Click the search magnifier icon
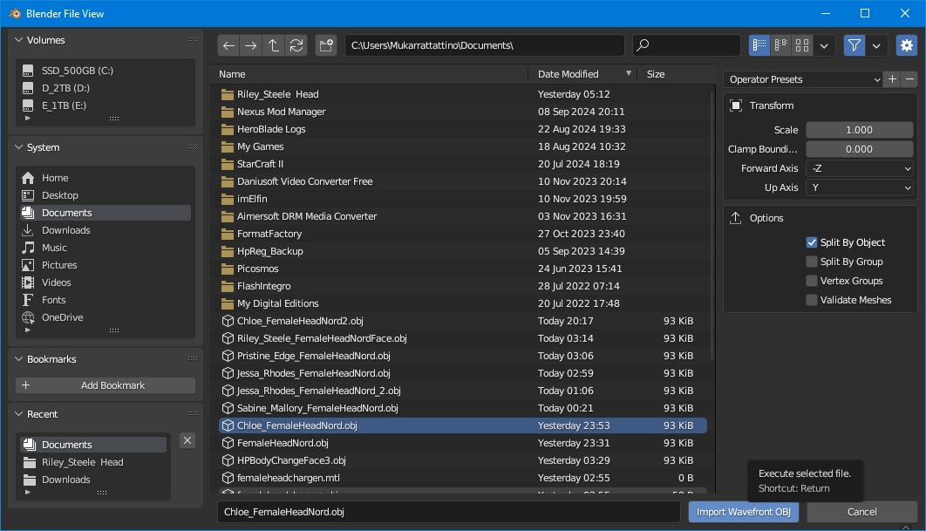Image resolution: width=926 pixels, height=531 pixels. click(x=643, y=45)
